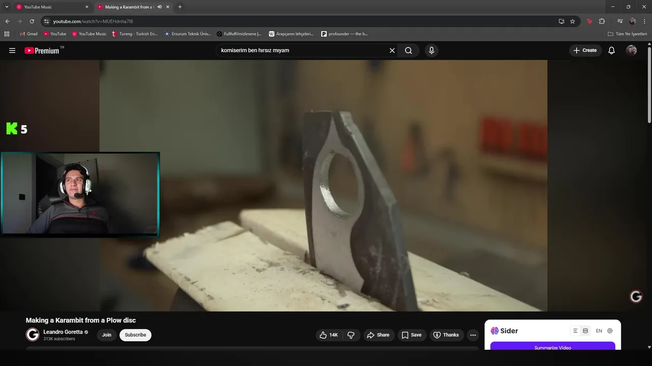The image size is (652, 366).
Task: Click the Join channel button
Action: click(106, 335)
